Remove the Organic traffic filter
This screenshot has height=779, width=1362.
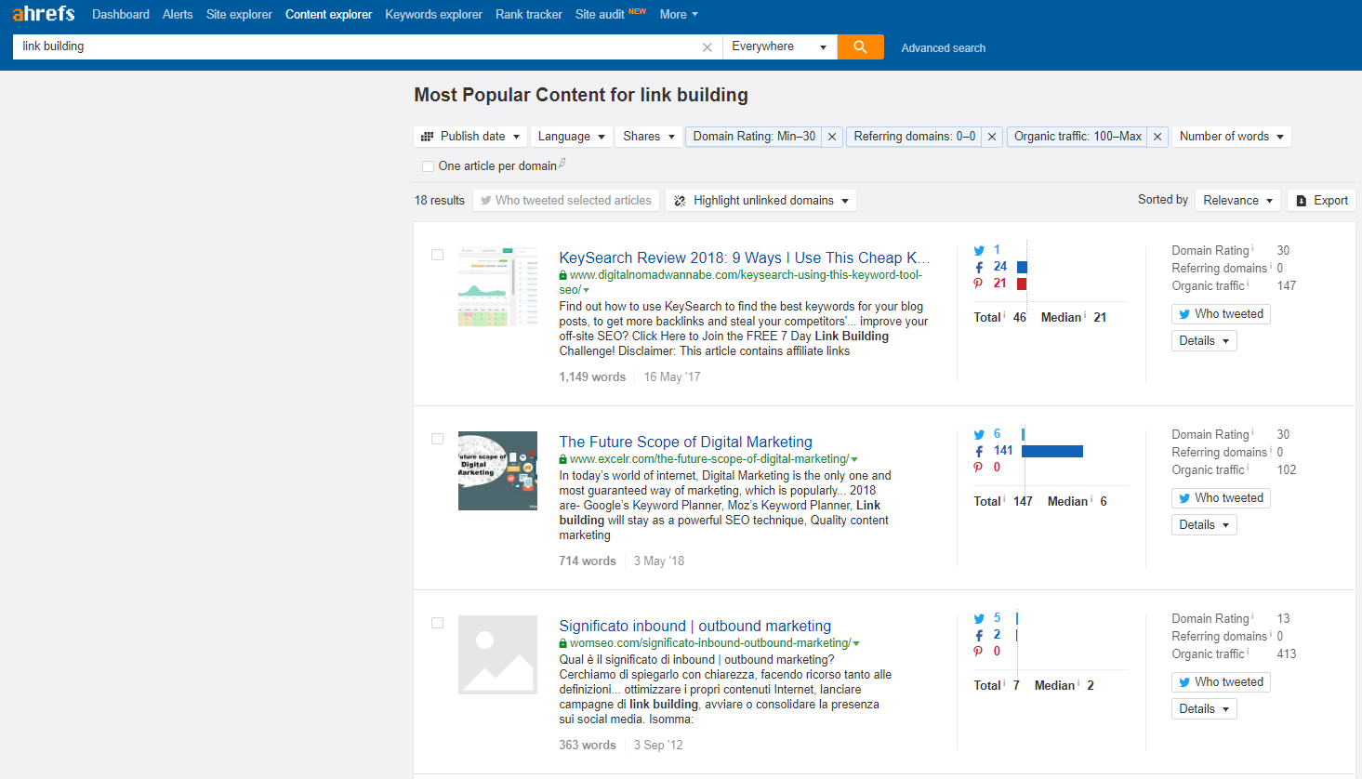[1157, 137]
